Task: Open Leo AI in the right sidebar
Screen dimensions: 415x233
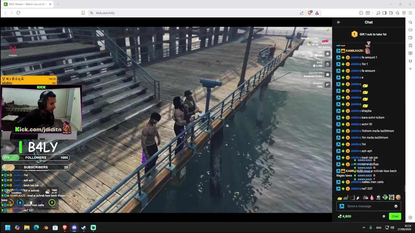Action: click(x=410, y=22)
